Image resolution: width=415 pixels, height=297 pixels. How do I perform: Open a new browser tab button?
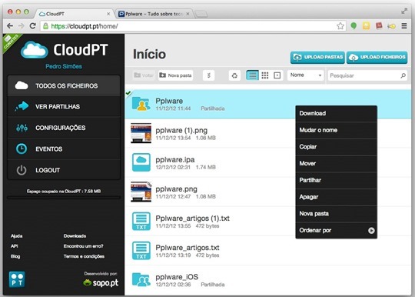[x=201, y=14]
